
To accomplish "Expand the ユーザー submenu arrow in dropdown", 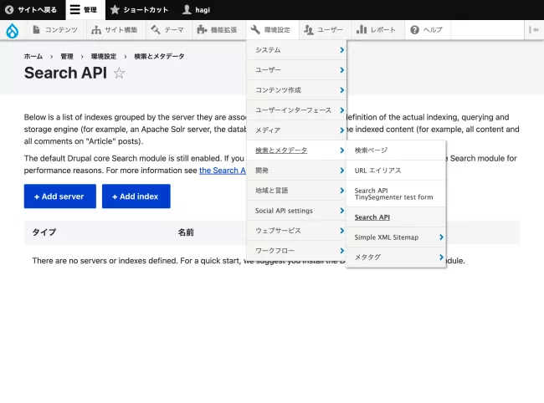I will point(341,70).
